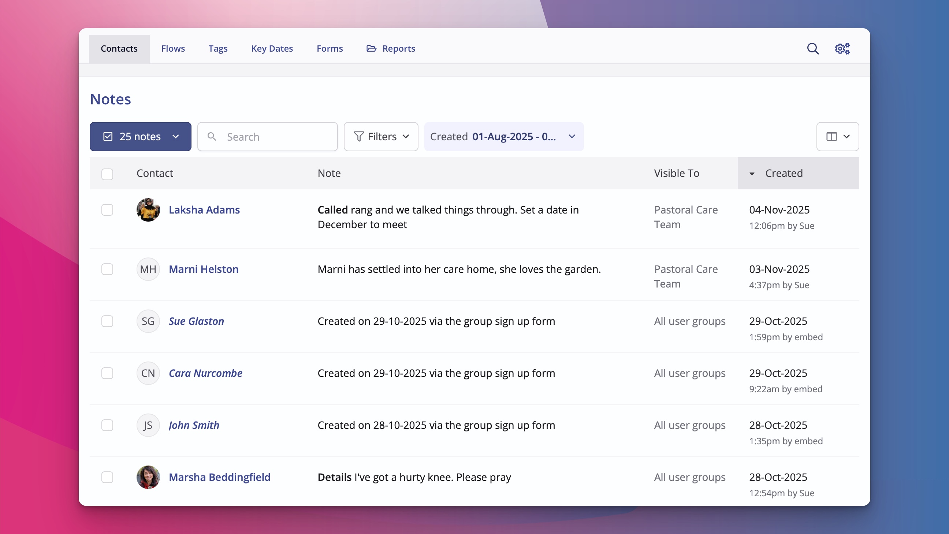The image size is (949, 534).
Task: Switch to the Flows tab
Action: point(173,49)
